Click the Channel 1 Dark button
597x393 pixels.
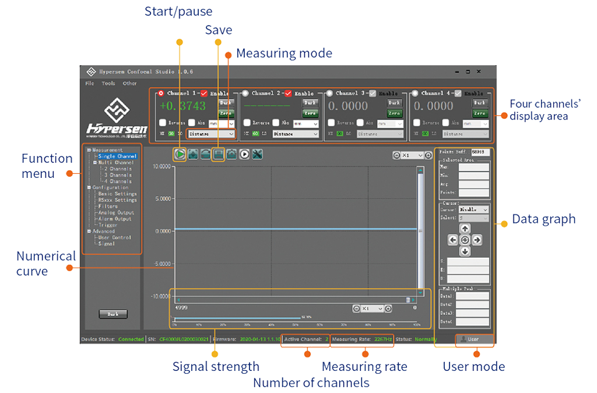[226, 103]
